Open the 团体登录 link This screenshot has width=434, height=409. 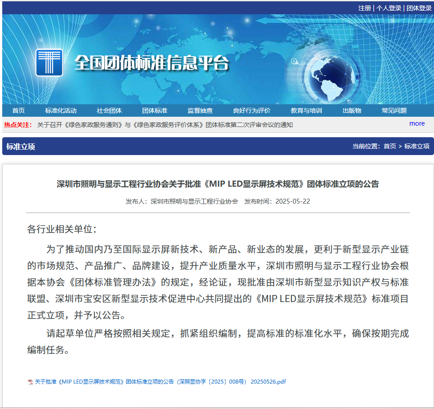(x=419, y=8)
